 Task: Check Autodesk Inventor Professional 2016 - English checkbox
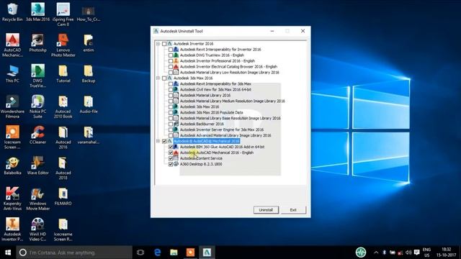[x=171, y=60]
